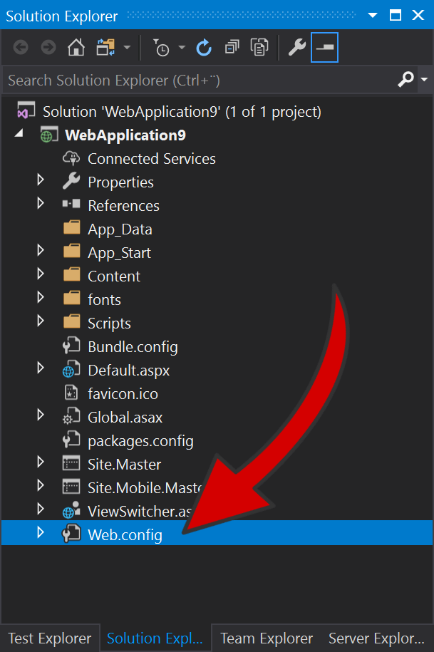Open Properties using the wrench toolbar icon
Image resolution: width=434 pixels, height=652 pixels.
click(x=296, y=47)
